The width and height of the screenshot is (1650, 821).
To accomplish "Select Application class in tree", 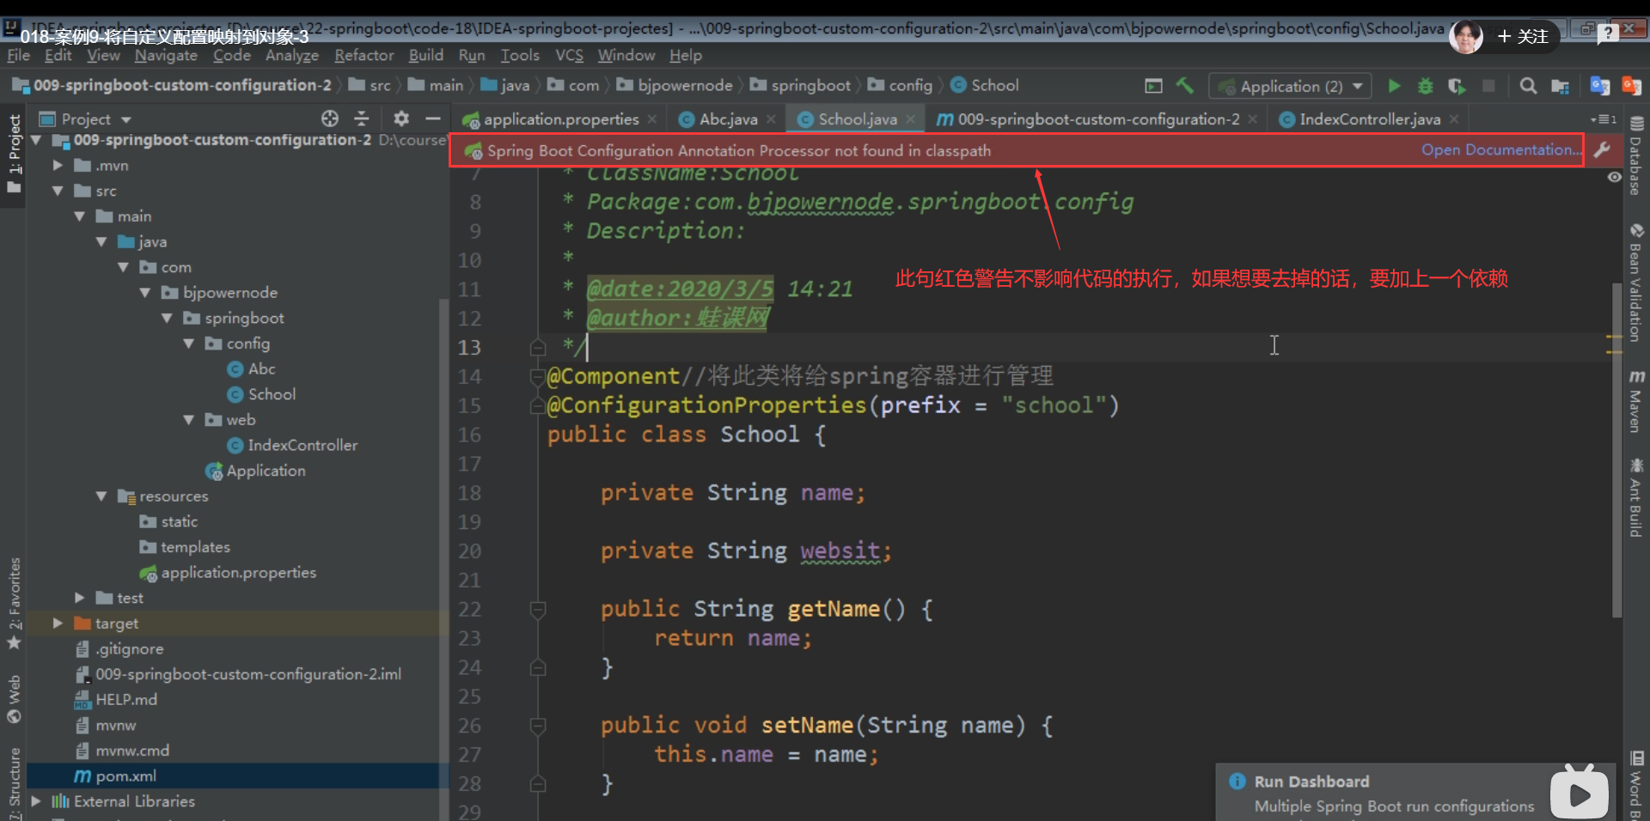I will coord(266,471).
